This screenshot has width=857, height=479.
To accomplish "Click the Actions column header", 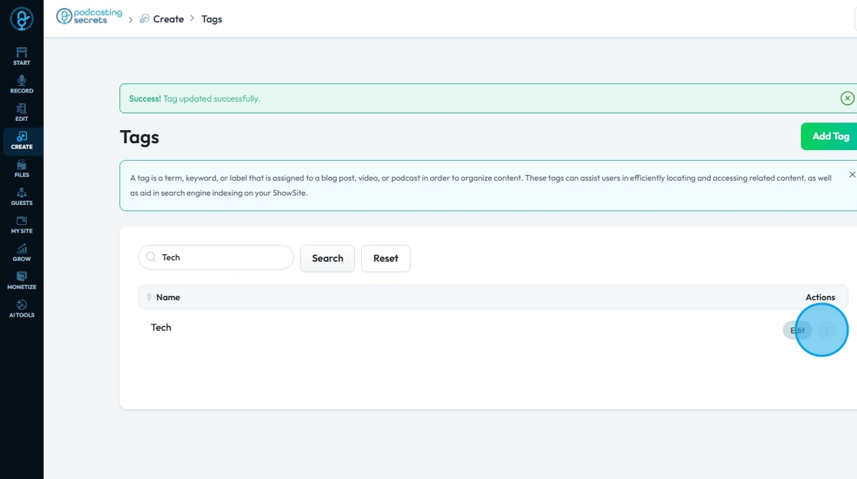I will 820,297.
